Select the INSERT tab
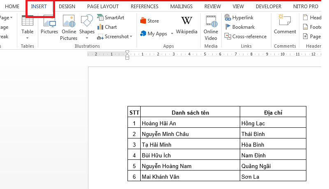Screen dimensions: 329x189 tap(39, 7)
